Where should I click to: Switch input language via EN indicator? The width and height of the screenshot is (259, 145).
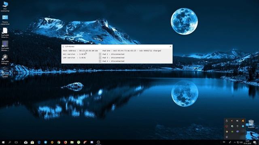224,142
